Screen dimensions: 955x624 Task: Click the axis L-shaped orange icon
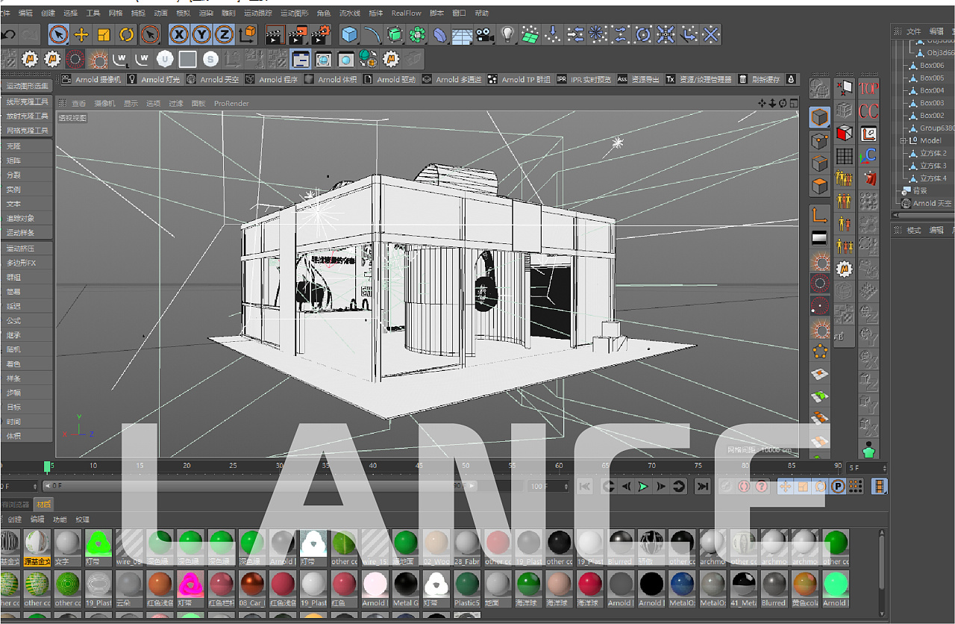[820, 216]
